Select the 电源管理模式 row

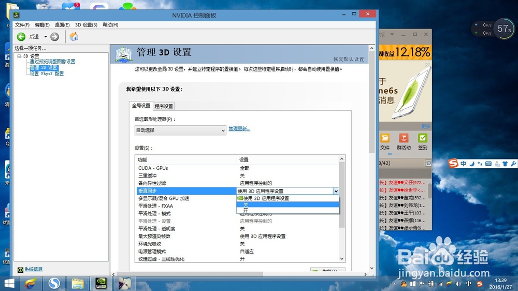click(237, 252)
